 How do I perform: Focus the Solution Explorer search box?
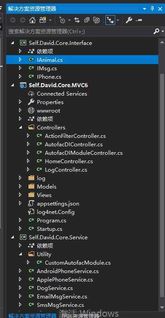click(x=80, y=32)
